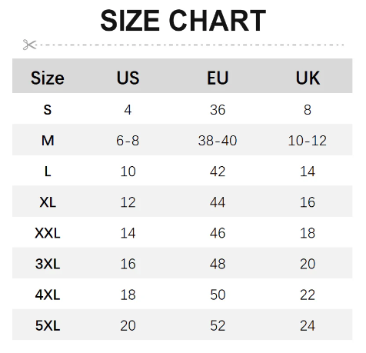Click the UK value 22 cell

point(308,295)
